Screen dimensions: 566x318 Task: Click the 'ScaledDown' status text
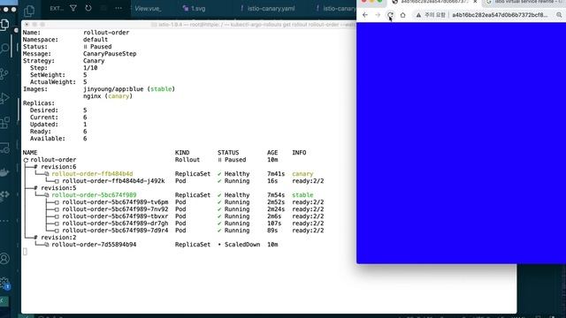coord(242,245)
